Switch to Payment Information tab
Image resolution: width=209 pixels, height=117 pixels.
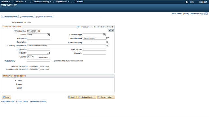pyautogui.click(x=44, y=17)
